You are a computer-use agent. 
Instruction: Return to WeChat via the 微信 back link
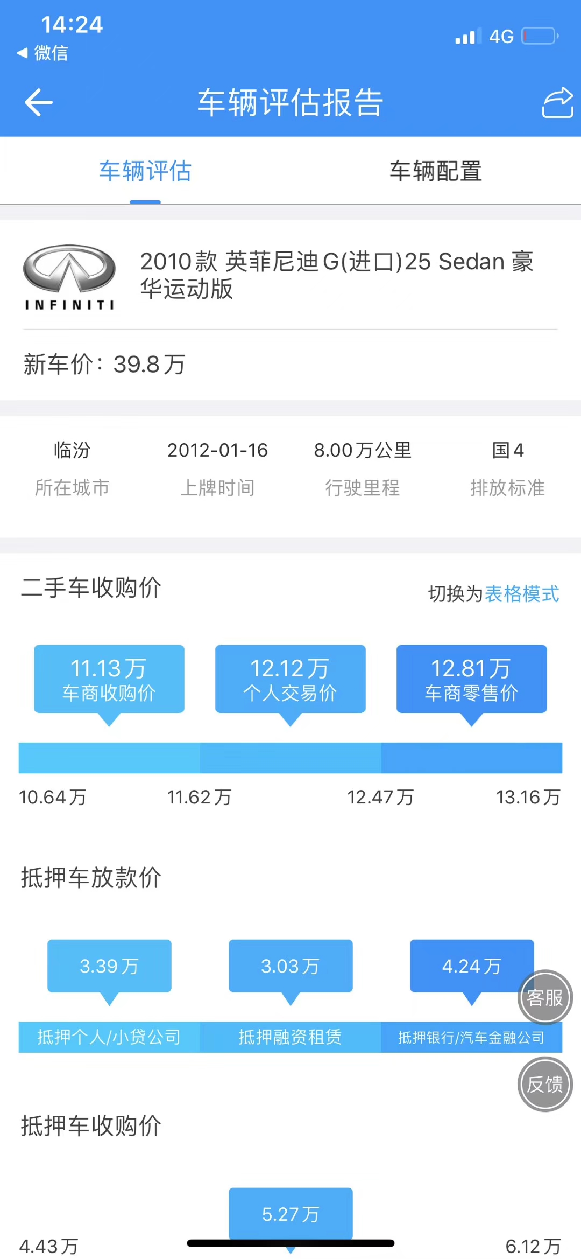point(42,53)
